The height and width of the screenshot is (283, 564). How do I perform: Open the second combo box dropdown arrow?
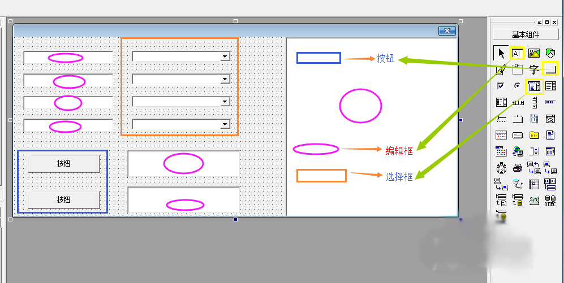coord(225,79)
